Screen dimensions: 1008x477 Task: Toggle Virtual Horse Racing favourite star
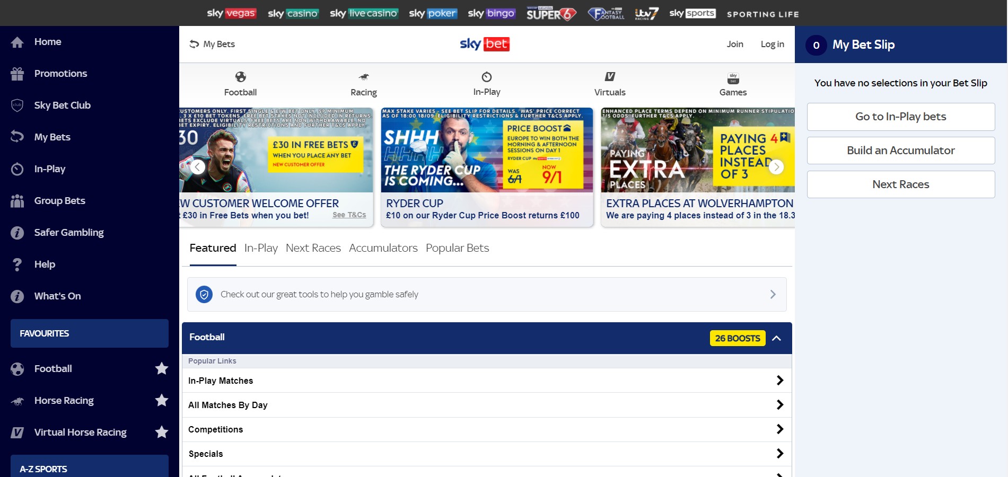click(x=162, y=432)
